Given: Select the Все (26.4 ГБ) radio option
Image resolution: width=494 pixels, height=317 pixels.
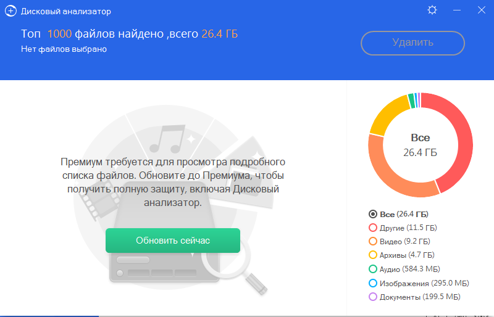Looking at the screenshot, I should 398,215.
